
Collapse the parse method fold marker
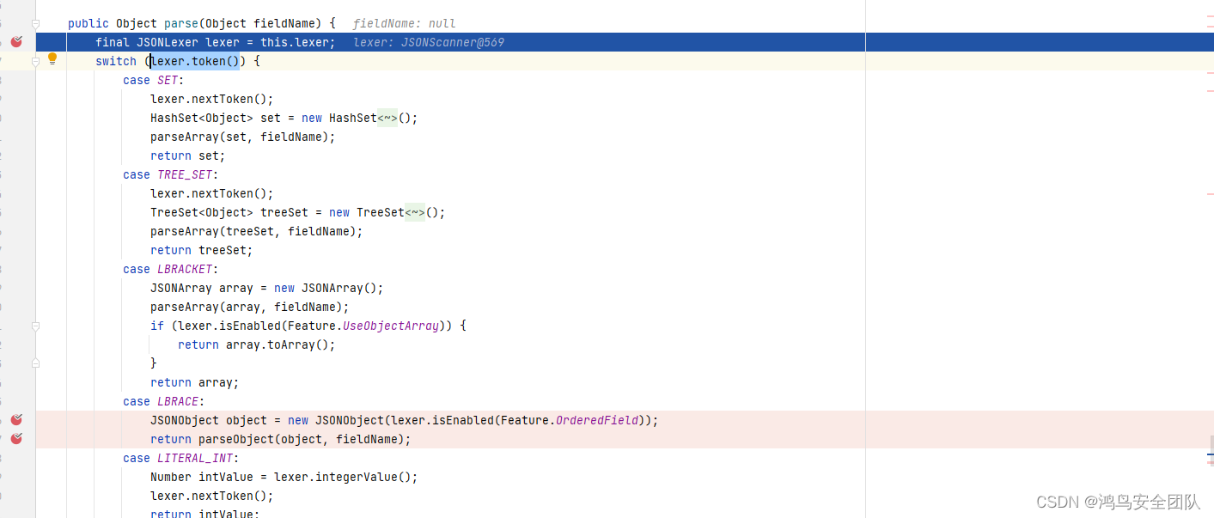pyautogui.click(x=35, y=23)
